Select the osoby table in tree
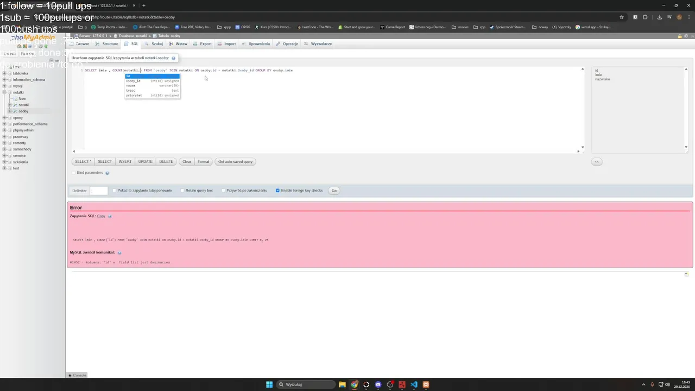The height and width of the screenshot is (391, 695). [x=23, y=111]
